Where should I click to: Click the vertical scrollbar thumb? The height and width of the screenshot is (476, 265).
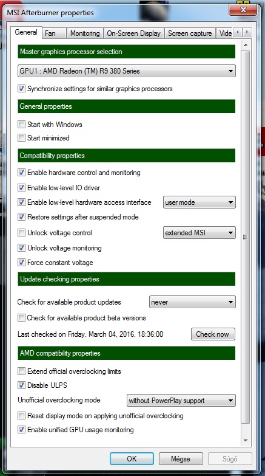(246, 237)
